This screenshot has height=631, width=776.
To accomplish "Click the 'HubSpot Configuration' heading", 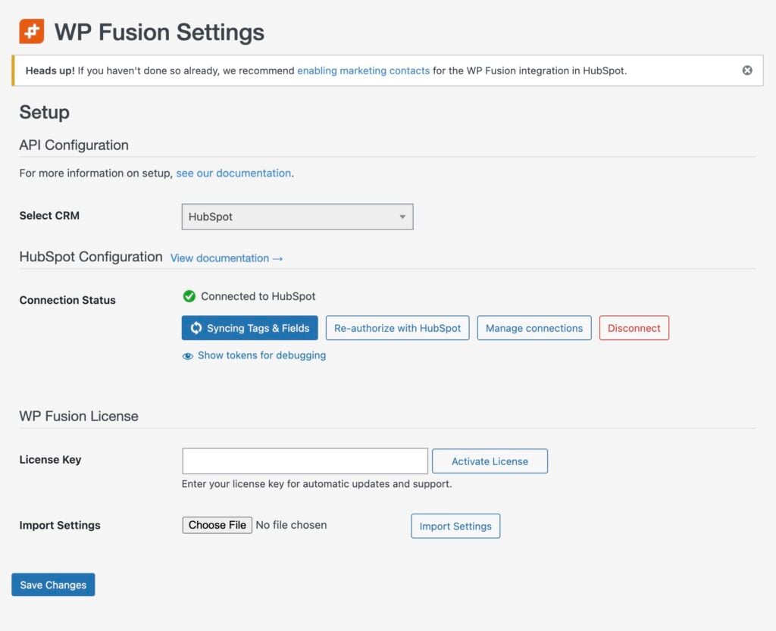I will pyautogui.click(x=91, y=257).
